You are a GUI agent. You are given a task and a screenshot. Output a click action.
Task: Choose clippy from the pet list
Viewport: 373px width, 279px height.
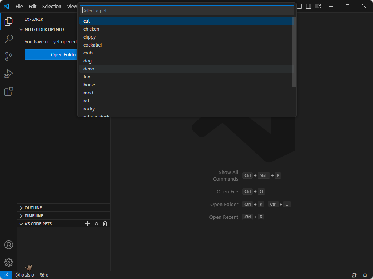pyautogui.click(x=187, y=37)
